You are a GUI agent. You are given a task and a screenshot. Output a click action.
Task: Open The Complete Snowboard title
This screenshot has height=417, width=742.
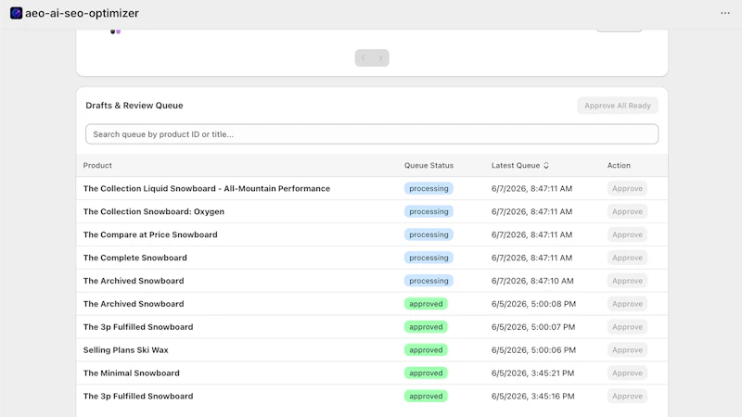point(134,259)
